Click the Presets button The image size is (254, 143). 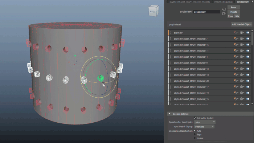pos(233,12)
